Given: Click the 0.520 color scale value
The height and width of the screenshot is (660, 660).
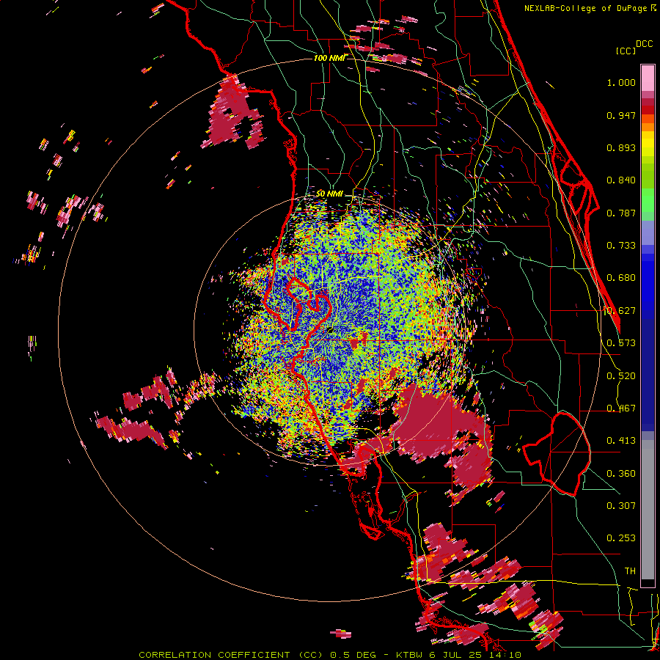Looking at the screenshot, I should tap(621, 376).
